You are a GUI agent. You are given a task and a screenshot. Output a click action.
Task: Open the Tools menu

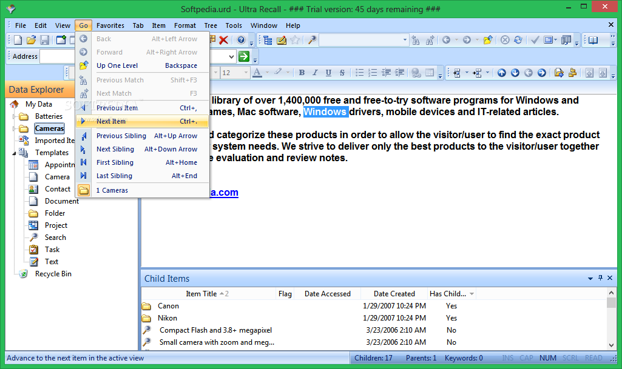(234, 25)
